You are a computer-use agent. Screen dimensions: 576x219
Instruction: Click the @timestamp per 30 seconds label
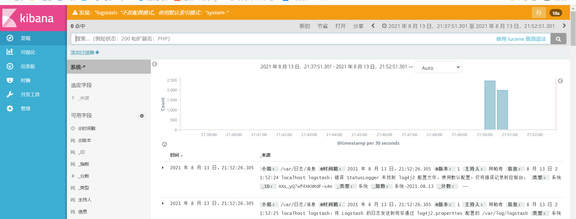368,143
